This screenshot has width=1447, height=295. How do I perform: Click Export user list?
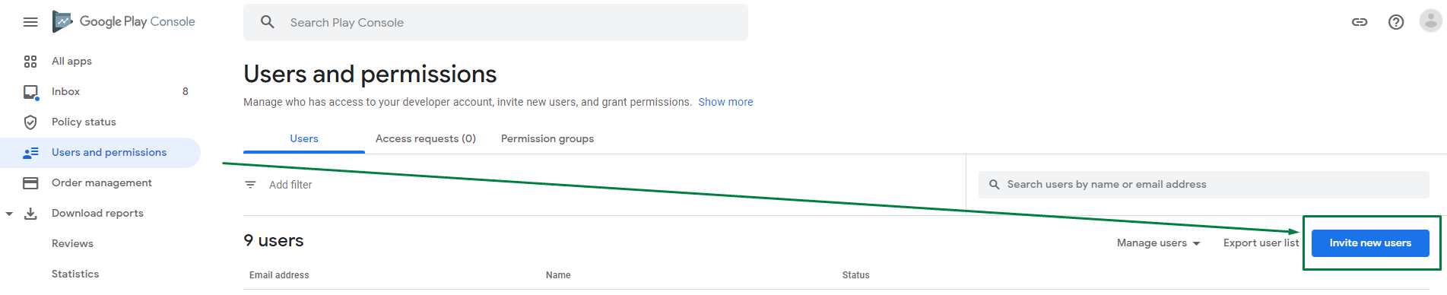point(1261,243)
